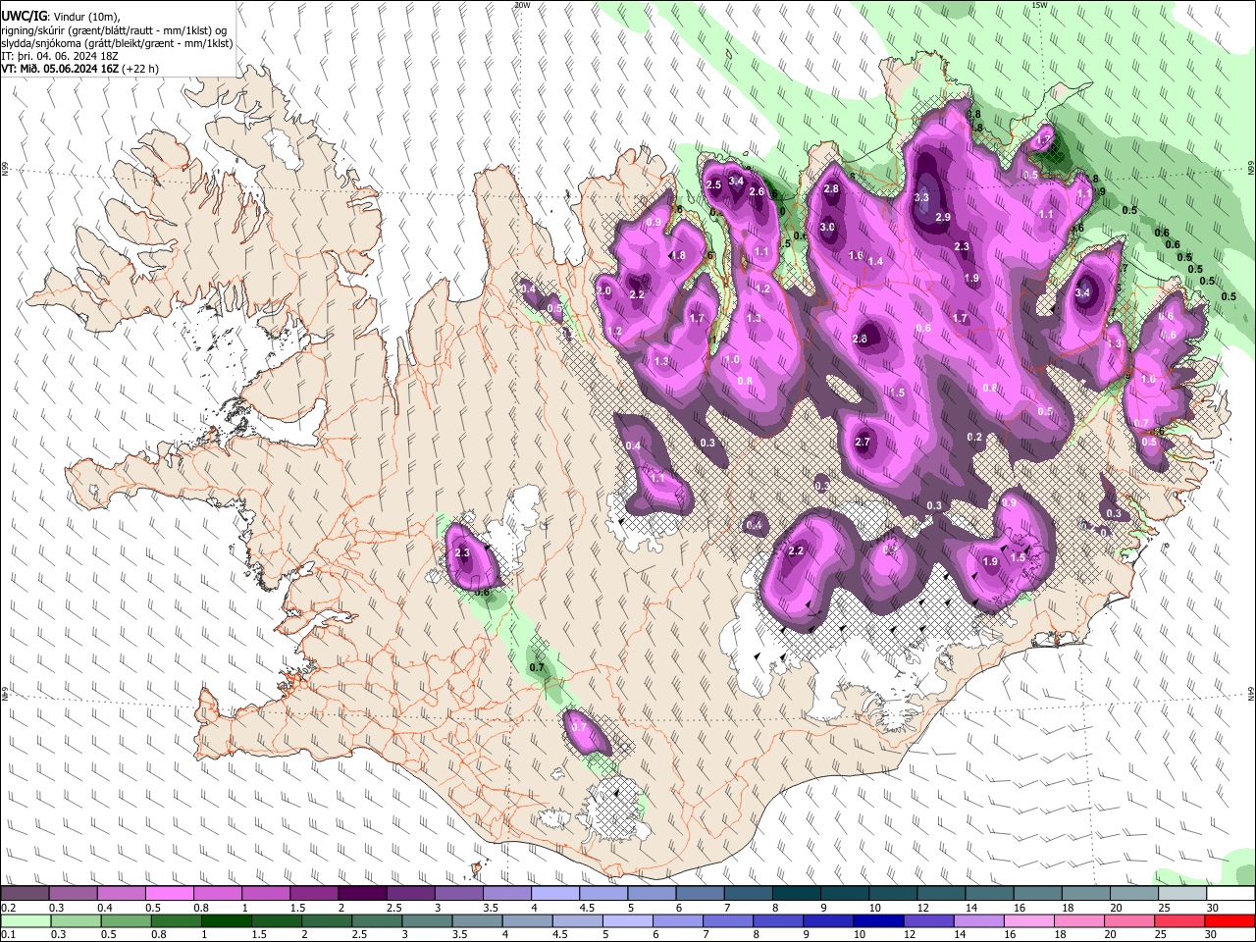
Task: Pick the darkest purple 2–2.5 snow swatch
Action: click(x=361, y=894)
